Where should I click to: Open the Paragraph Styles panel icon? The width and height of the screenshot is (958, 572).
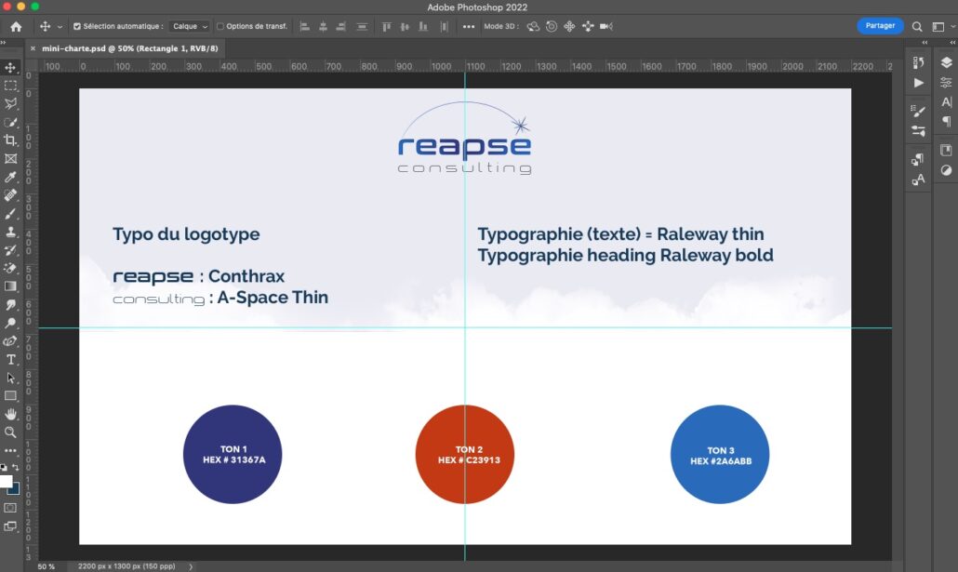tap(918, 159)
